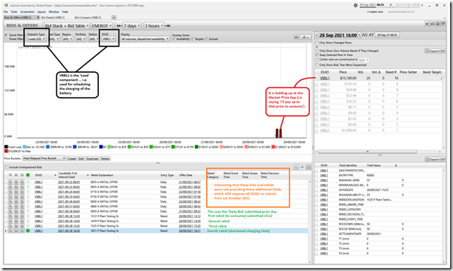The height and width of the screenshot is (271, 453).
Task: Click the Edit price bucket button
Action: [81, 159]
